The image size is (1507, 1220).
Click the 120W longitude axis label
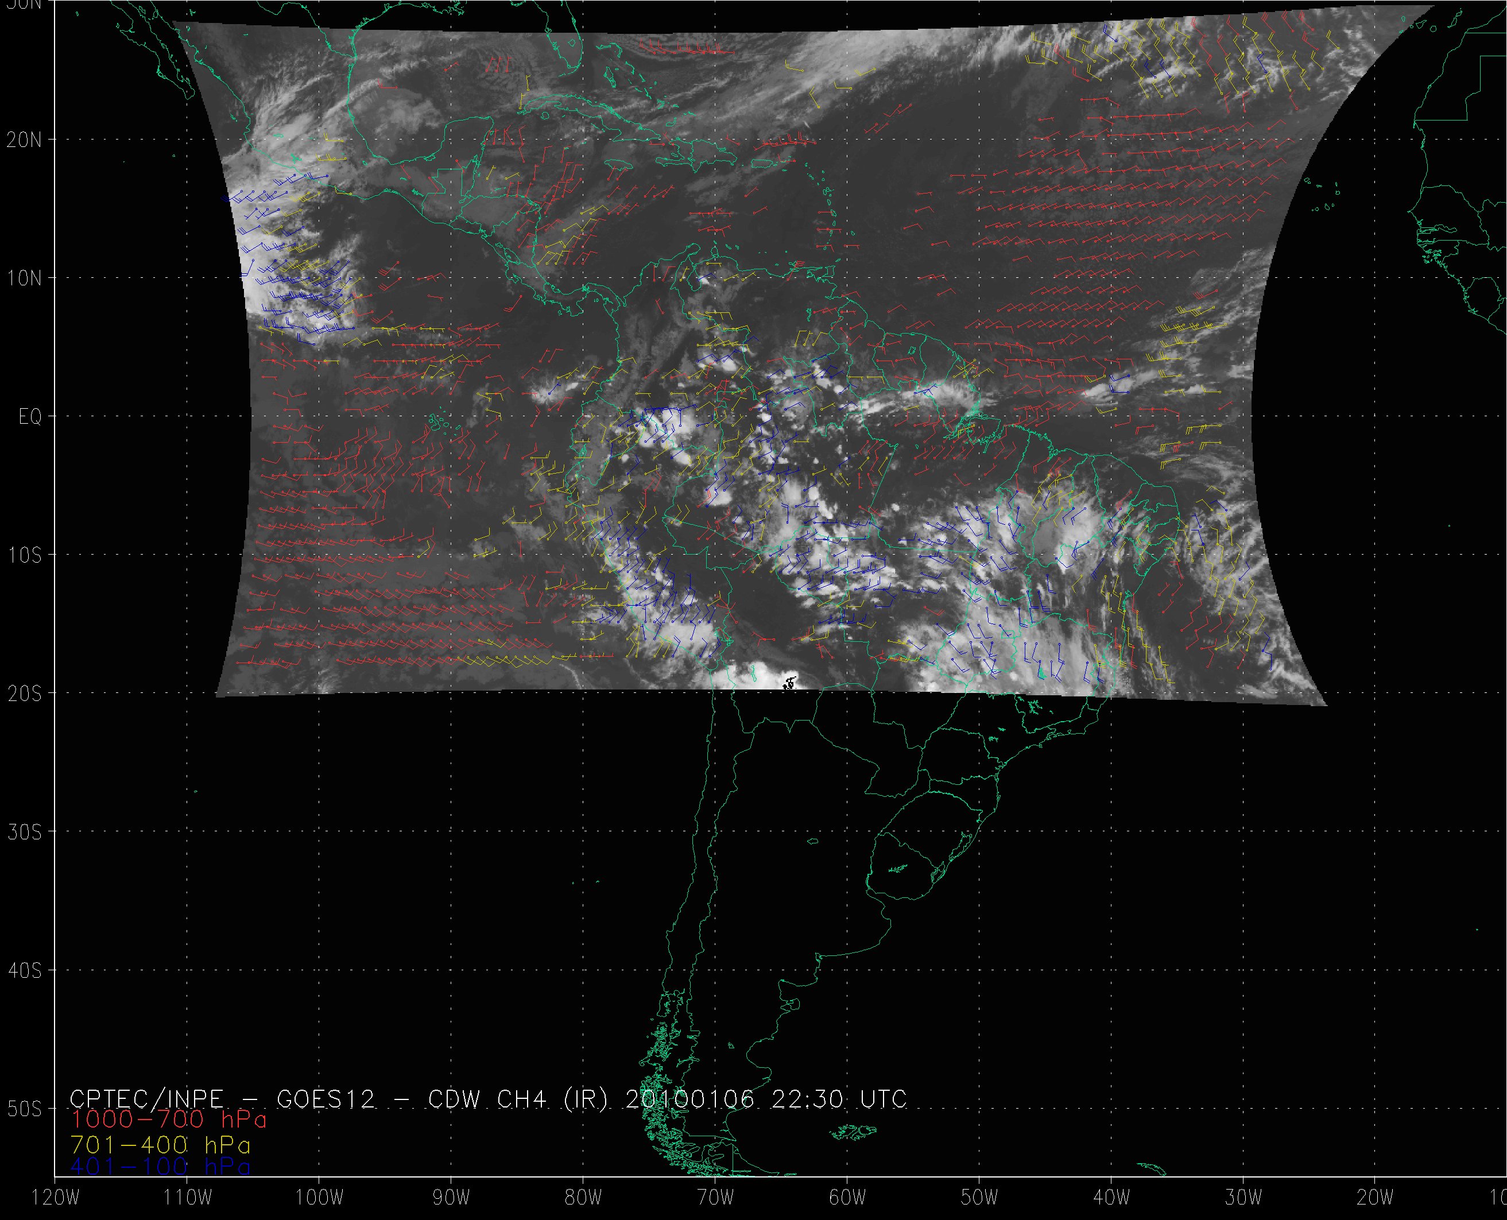[x=56, y=1198]
